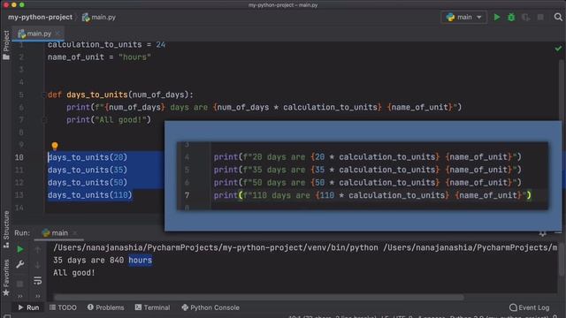Click line number 13 in gutter

click(19, 195)
